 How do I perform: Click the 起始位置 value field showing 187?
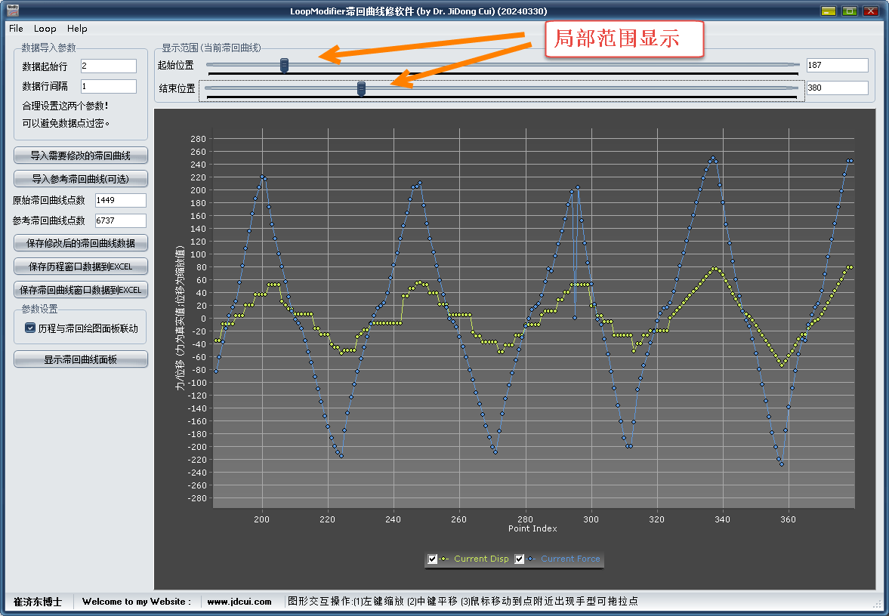pyautogui.click(x=838, y=65)
